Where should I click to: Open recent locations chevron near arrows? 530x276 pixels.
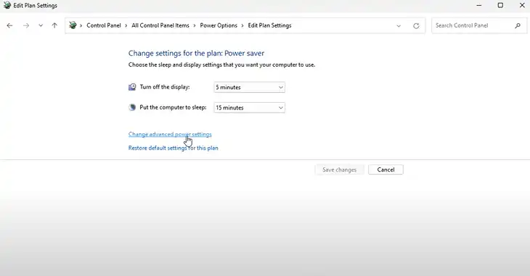pos(41,25)
